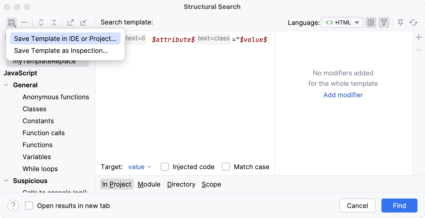The height and width of the screenshot is (218, 425).
Task: Choose Save Template in IDE or Project
Action: coord(65,39)
